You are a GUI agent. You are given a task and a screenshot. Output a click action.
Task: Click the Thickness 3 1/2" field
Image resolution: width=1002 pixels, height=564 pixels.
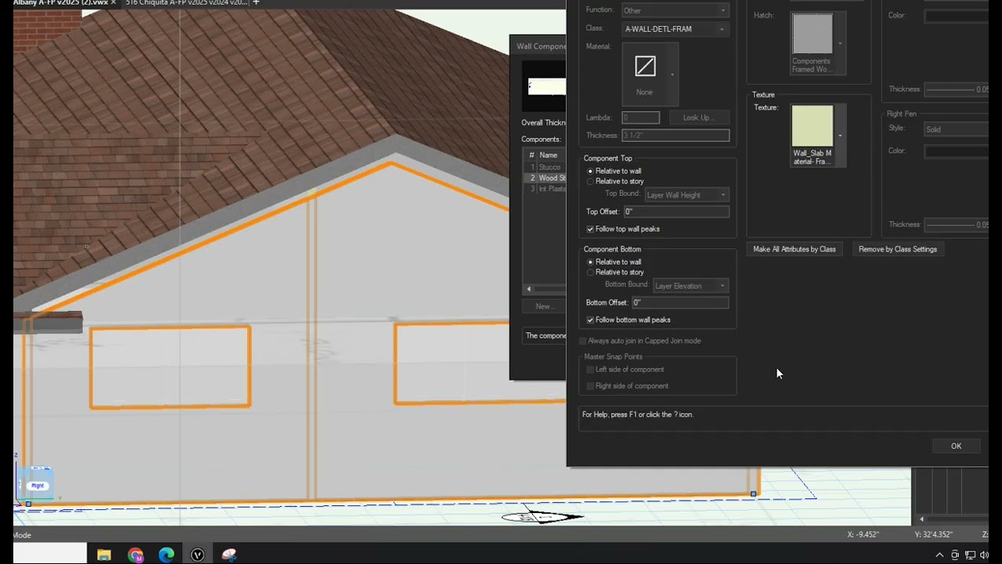(675, 136)
